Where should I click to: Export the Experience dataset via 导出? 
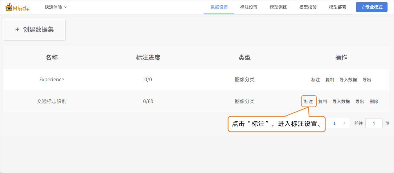367,80
